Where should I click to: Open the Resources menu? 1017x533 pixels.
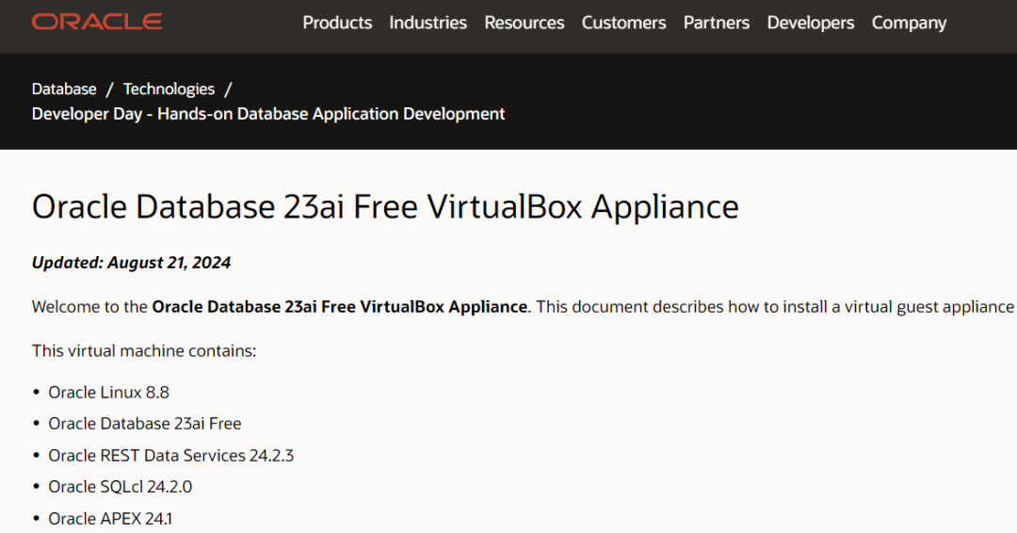pos(525,23)
